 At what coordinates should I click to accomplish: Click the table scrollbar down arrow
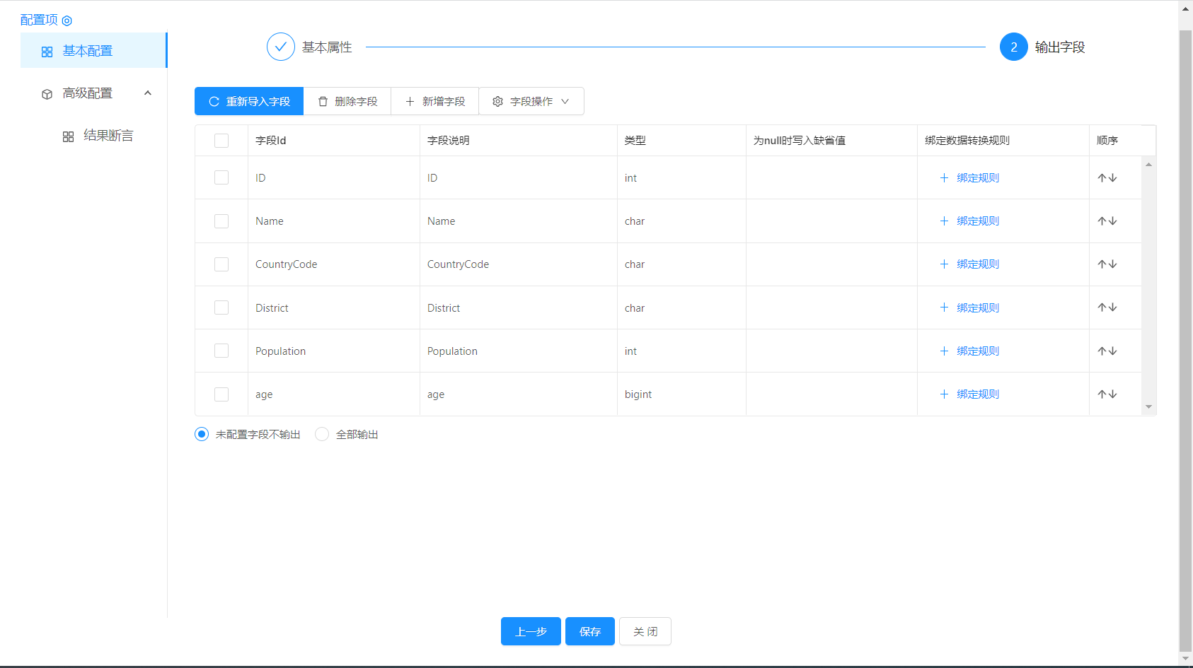[1148, 407]
